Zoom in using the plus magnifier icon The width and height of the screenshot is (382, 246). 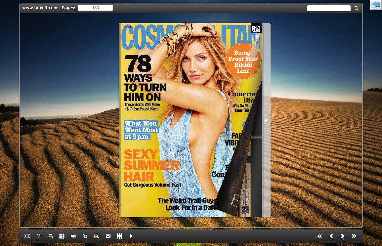[85, 236]
